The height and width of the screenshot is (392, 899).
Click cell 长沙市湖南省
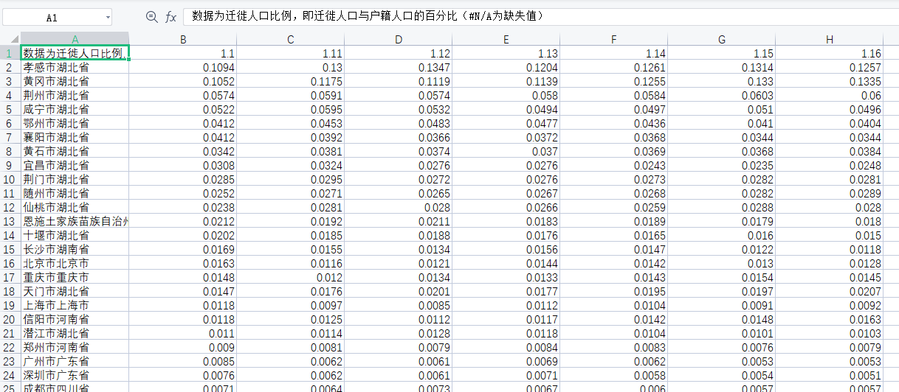coord(75,249)
